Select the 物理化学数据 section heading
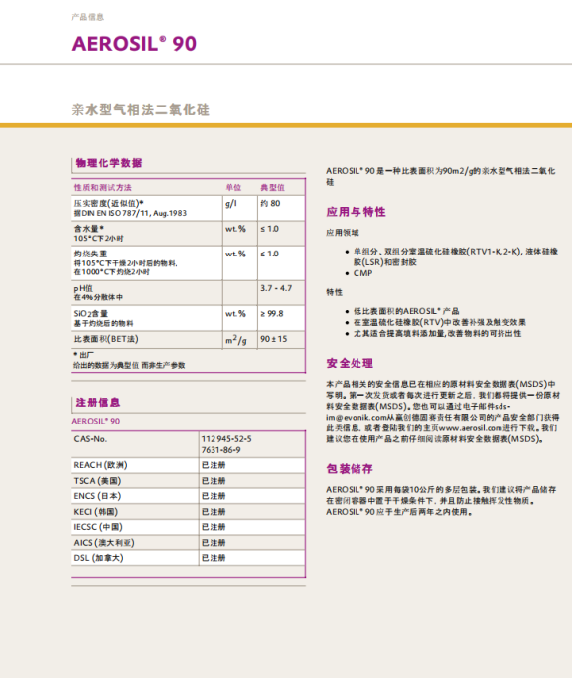Screen dimensions: 572x679 [109, 163]
